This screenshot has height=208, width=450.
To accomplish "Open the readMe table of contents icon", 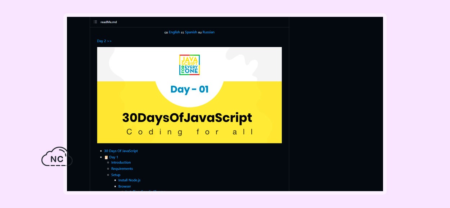I will [95, 22].
